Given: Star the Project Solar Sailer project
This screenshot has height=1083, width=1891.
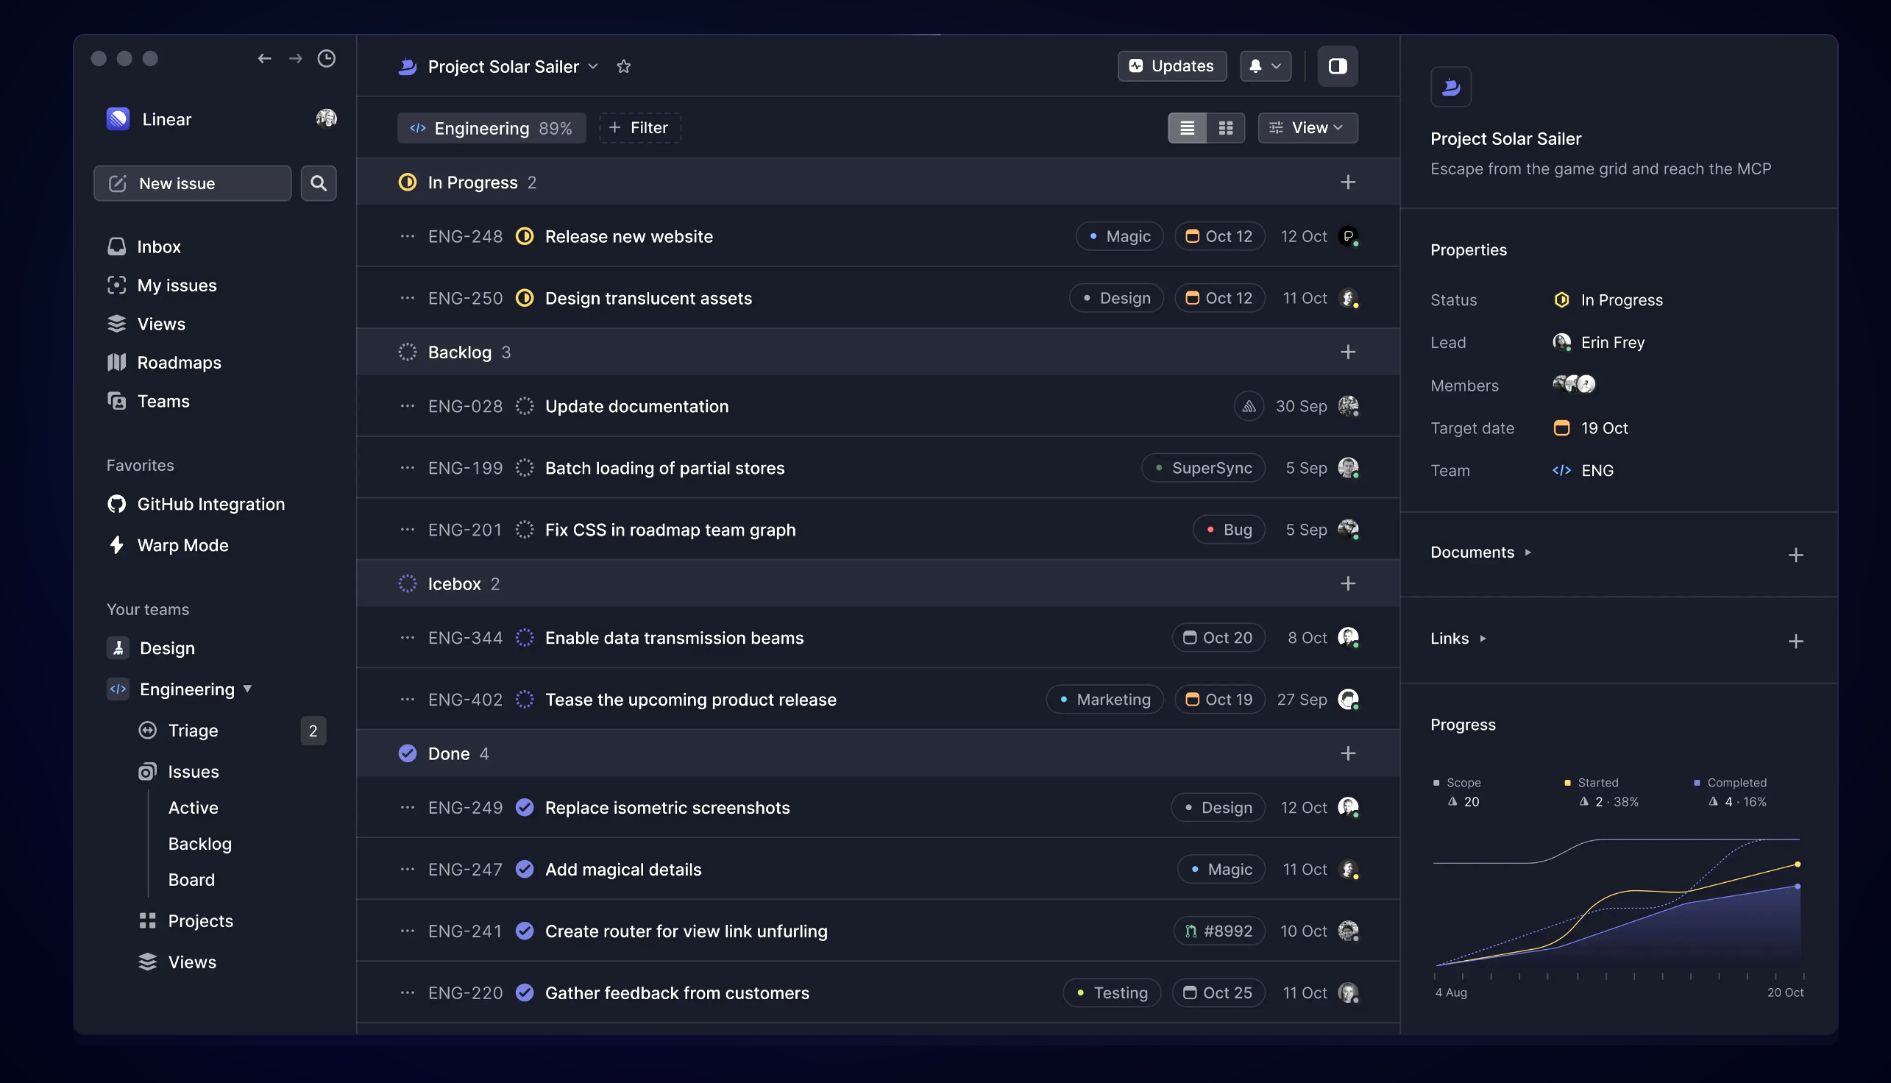Looking at the screenshot, I should (624, 66).
